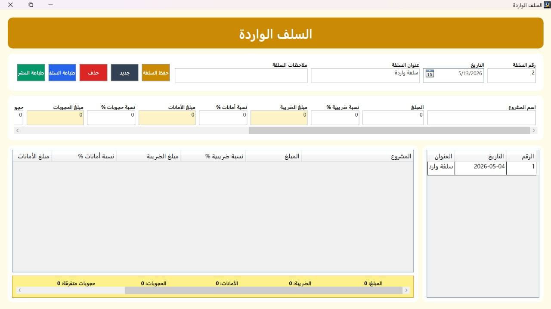The height and width of the screenshot is (309, 551).
Task: Close the السلف الواردة window
Action: click(10, 5)
